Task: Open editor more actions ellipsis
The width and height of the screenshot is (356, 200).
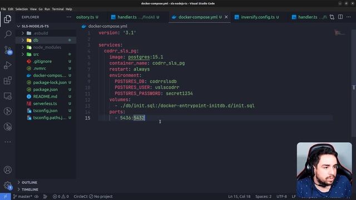Action: [x=349, y=17]
